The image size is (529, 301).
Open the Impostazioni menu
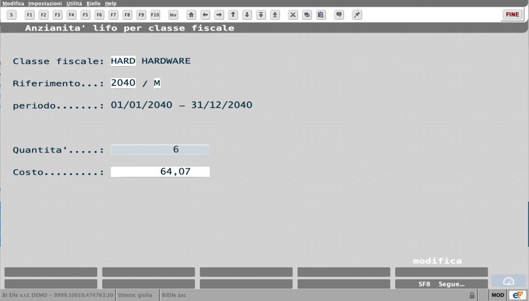point(45,4)
